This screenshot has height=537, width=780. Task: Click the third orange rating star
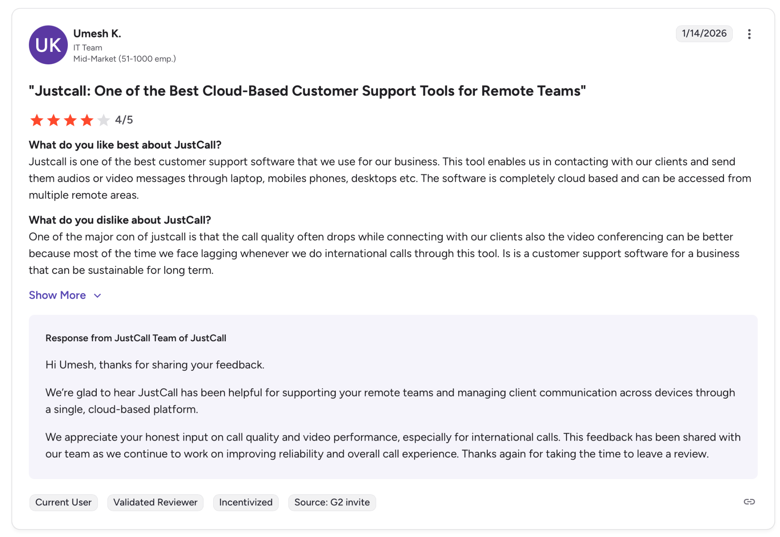point(70,120)
